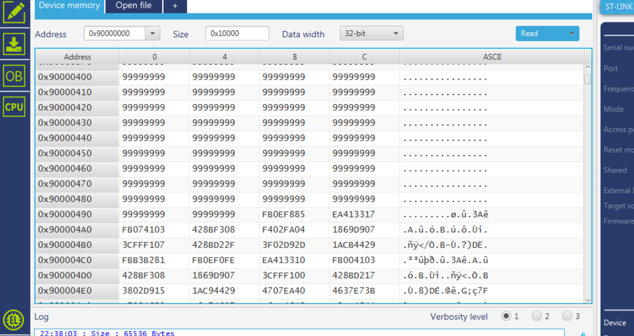Open the ST-LINK connection dropdown

click(x=617, y=7)
